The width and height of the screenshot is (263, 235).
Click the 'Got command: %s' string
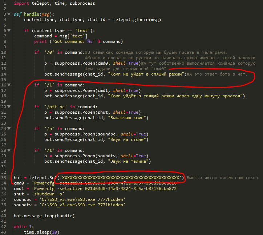pos(74,41)
